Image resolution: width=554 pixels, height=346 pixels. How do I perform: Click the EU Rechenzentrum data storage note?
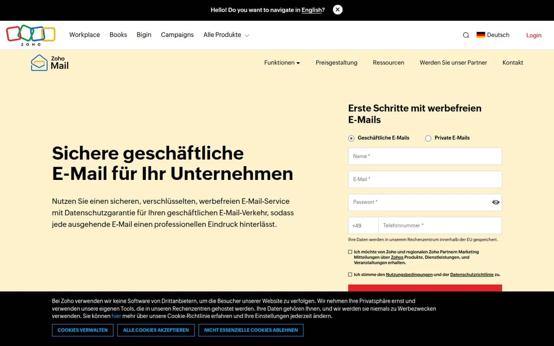click(423, 240)
